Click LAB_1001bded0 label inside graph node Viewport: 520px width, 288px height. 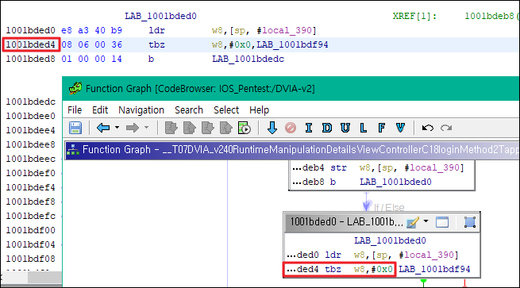pos(390,240)
